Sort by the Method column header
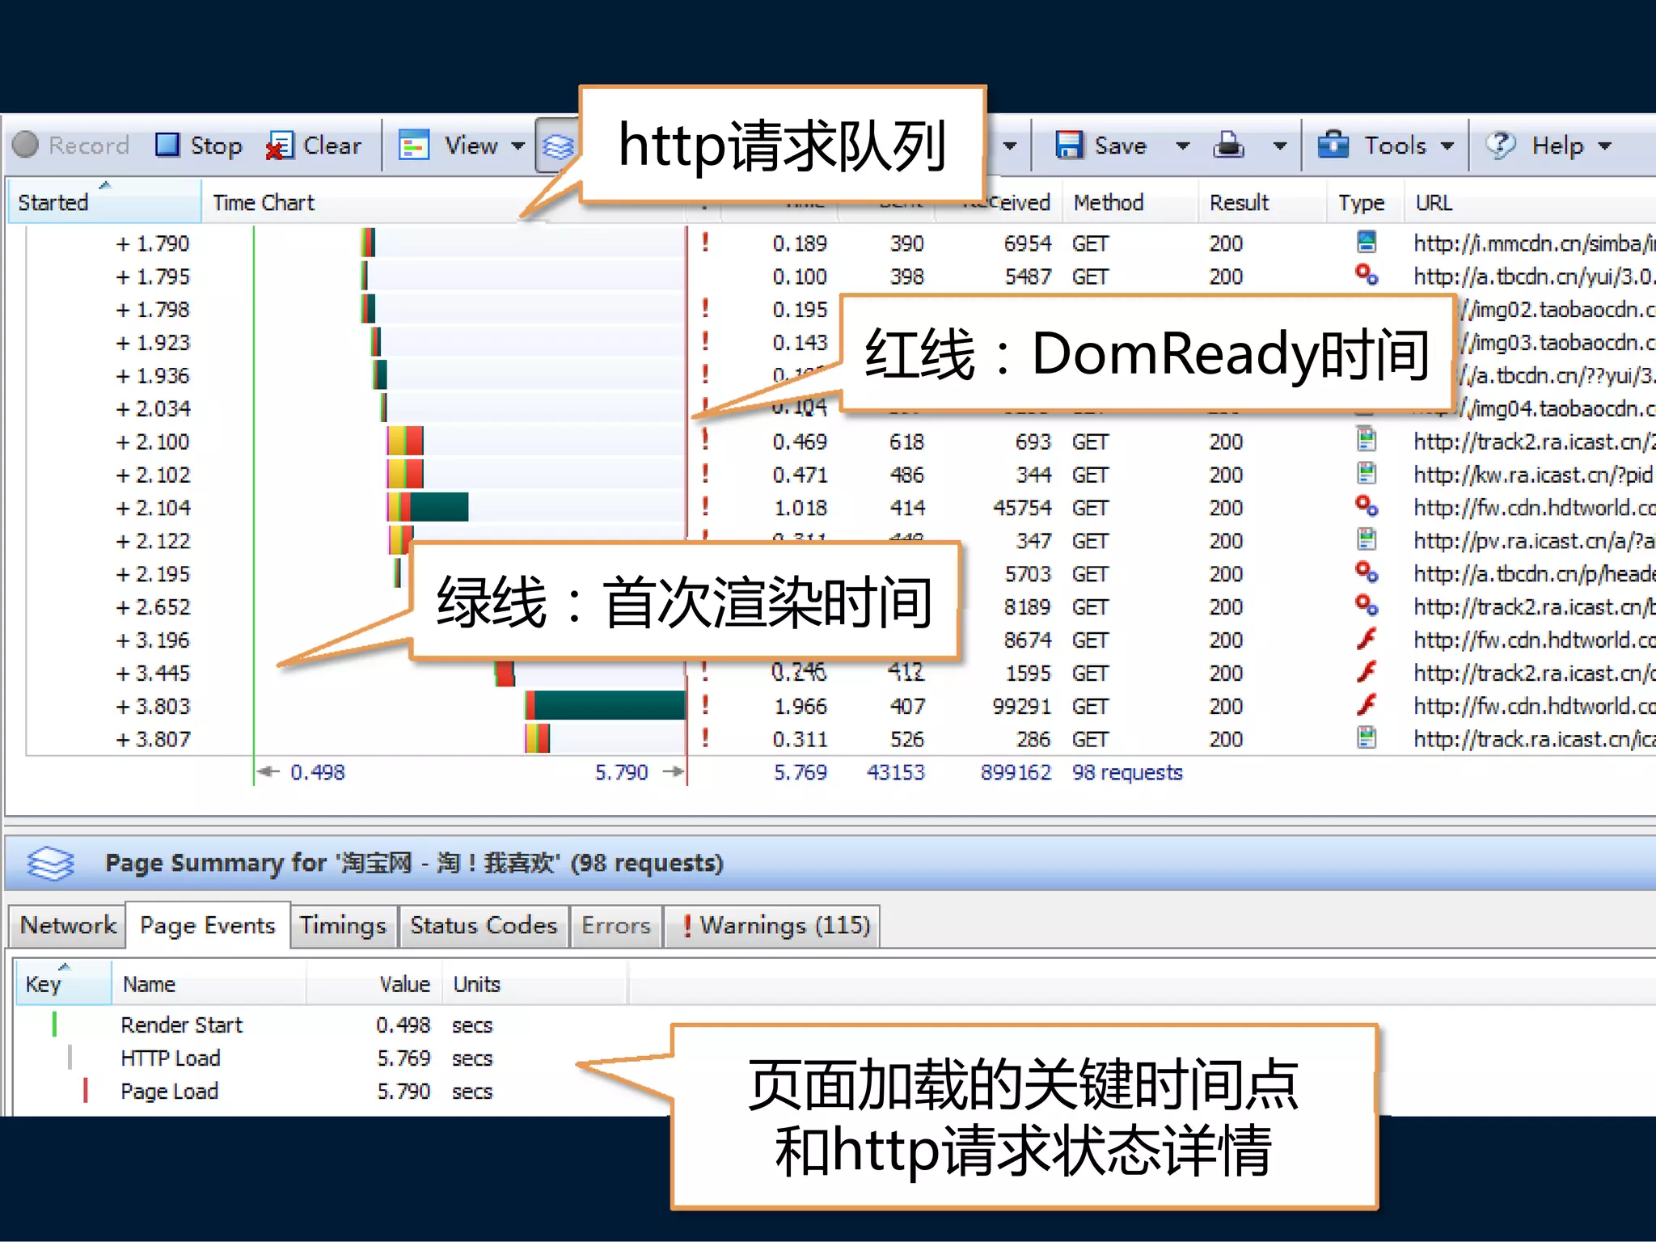The height and width of the screenshot is (1242, 1656). tap(1130, 201)
